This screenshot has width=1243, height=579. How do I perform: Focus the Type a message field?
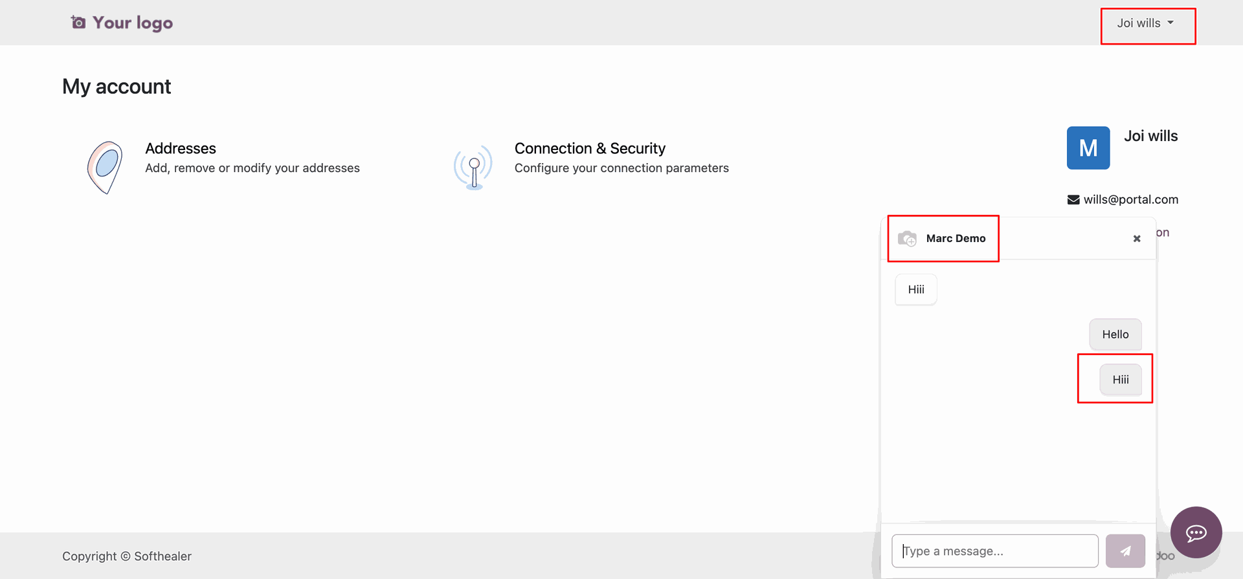pos(995,551)
